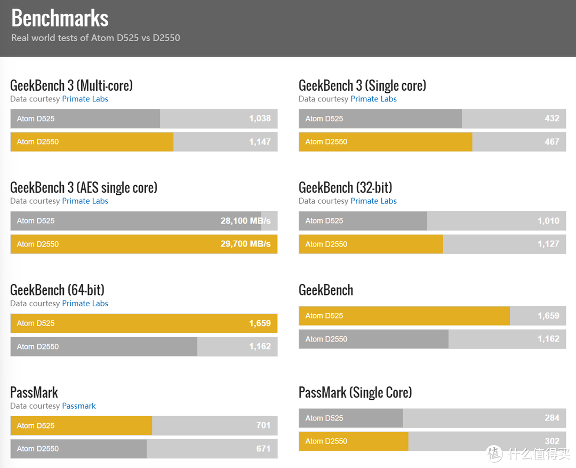Select the Atom D525 28,100 MB/s bar
Image resolution: width=576 pixels, height=468 pixels.
pos(136,221)
